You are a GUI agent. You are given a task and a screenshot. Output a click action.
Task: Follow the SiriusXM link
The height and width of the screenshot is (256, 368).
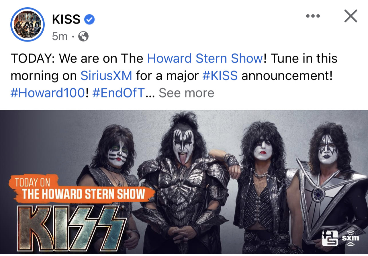pyautogui.click(x=106, y=76)
